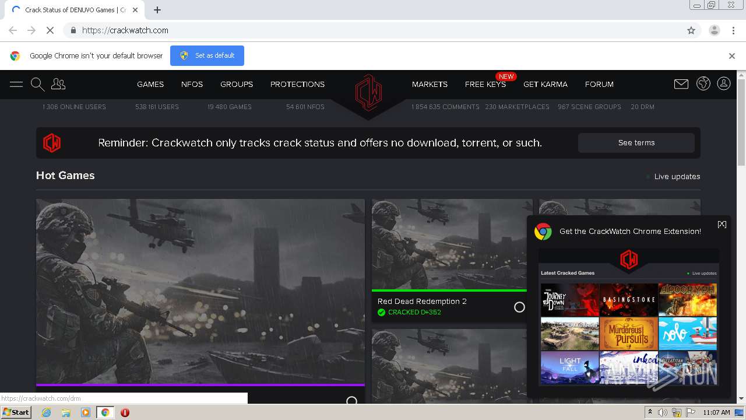This screenshot has height=420, width=746.
Task: Open the hamburger menu icon
Action: point(16,85)
